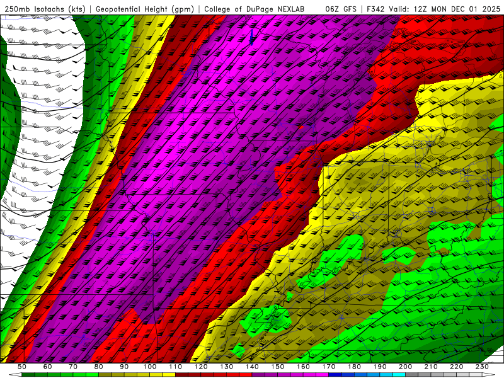Click the legend value 110

[175, 367]
